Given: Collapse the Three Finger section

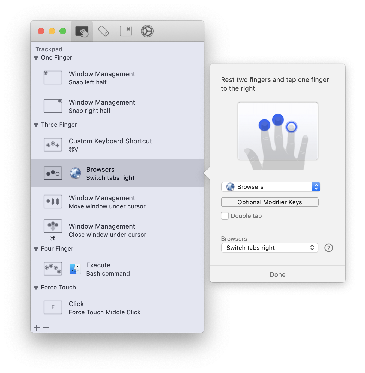Looking at the screenshot, I should pyautogui.click(x=36, y=125).
